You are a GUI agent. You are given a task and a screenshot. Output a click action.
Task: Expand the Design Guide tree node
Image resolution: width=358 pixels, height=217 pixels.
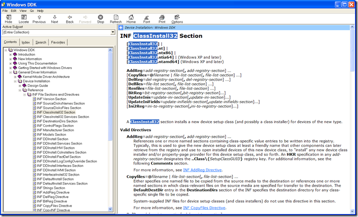point(19,86)
